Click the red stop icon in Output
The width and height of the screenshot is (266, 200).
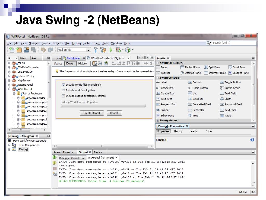pyautogui.click(x=55, y=168)
